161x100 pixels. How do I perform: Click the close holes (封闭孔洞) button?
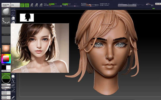[x=6, y=92]
